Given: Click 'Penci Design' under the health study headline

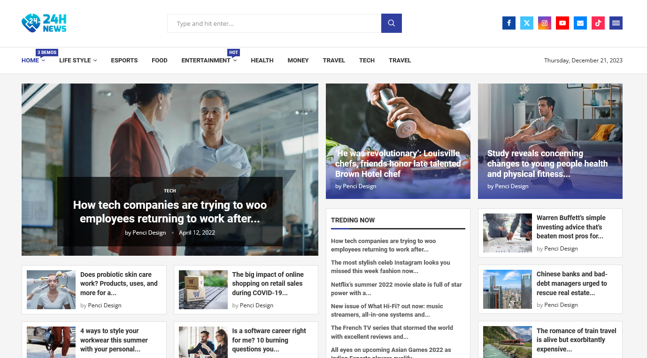Looking at the screenshot, I should 512,186.
